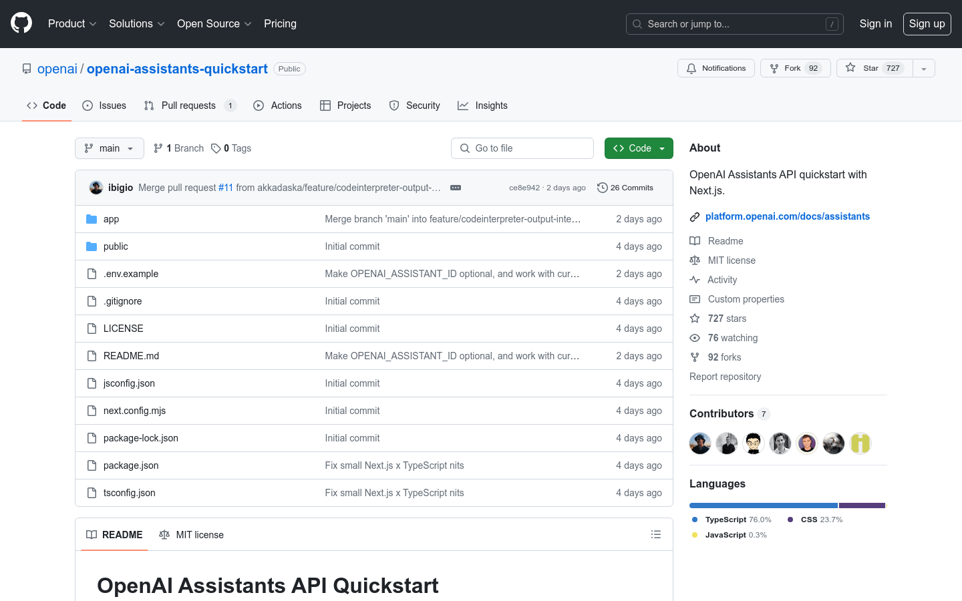
Task: Expand commit message ellipsis button
Action: click(456, 188)
